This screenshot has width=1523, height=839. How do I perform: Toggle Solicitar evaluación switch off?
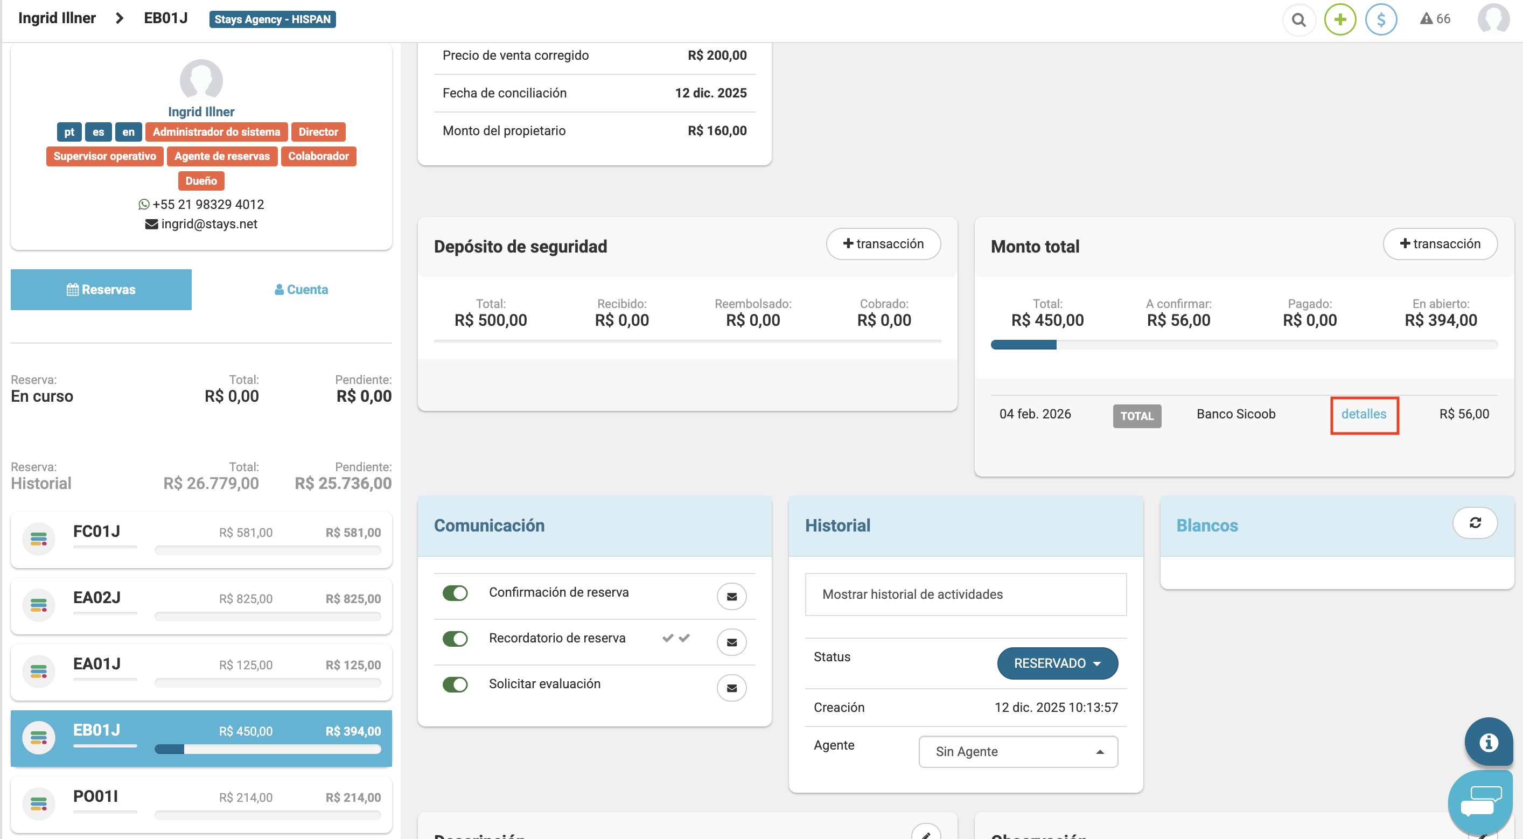(x=455, y=684)
